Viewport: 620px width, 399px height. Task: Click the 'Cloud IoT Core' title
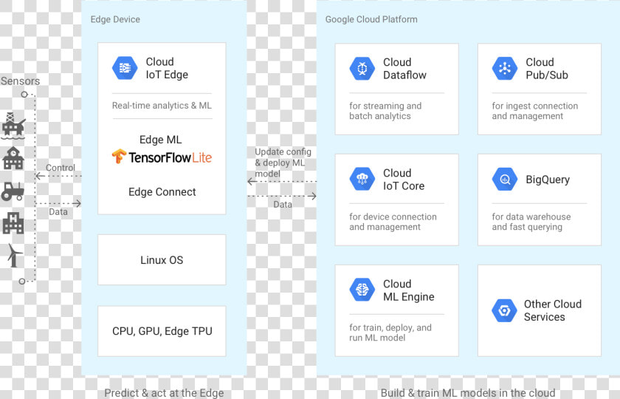(404, 180)
